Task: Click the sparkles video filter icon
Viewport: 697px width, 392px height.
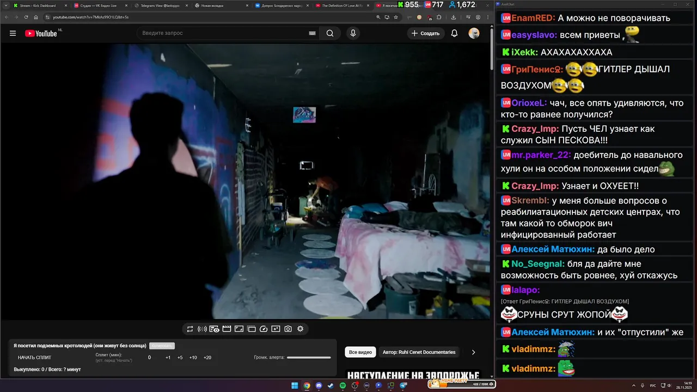Action: tap(276, 329)
